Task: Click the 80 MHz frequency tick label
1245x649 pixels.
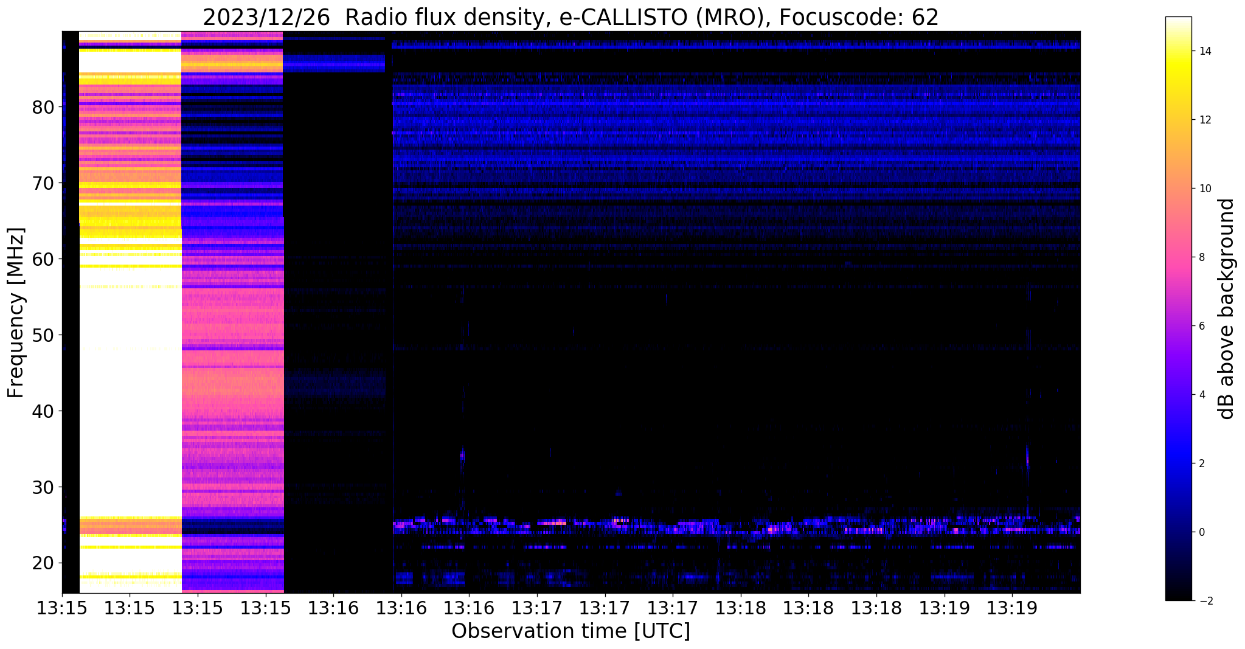Action: pyautogui.click(x=44, y=107)
